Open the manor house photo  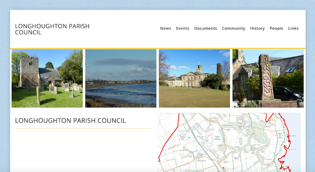click(x=194, y=79)
